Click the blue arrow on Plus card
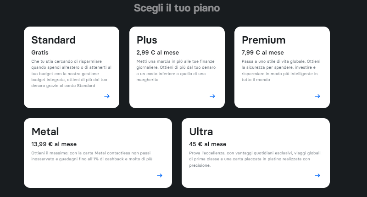367x197 pixels. [x=212, y=96]
